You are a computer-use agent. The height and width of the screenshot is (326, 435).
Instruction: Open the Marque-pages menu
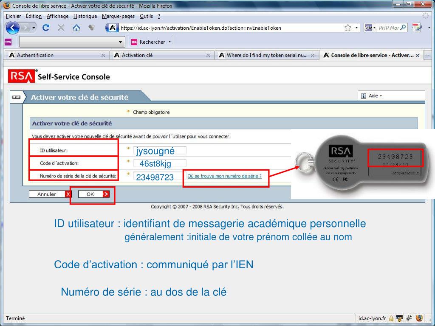[x=118, y=16]
